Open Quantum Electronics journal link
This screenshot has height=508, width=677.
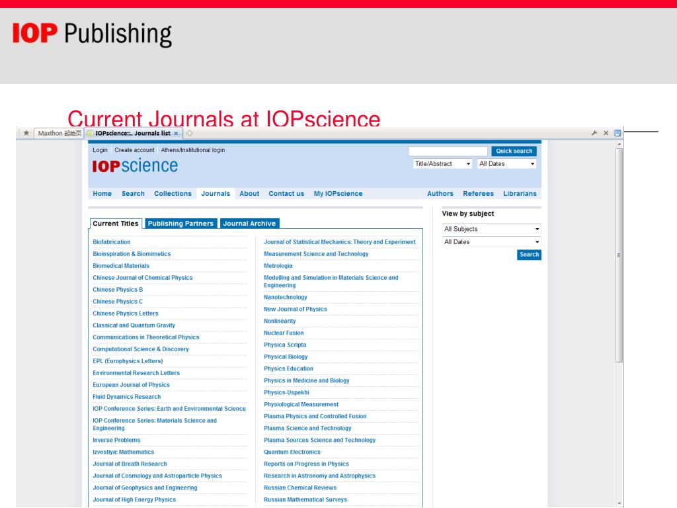coord(292,452)
